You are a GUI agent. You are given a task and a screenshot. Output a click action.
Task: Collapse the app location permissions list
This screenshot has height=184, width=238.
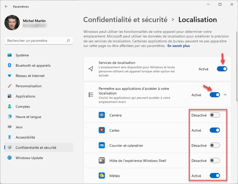pos(225,95)
